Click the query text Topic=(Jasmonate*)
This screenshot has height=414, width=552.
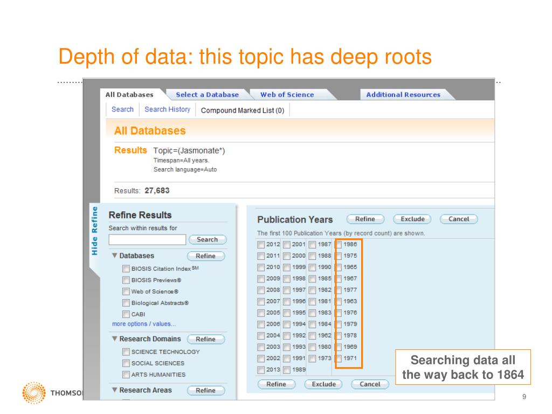189,151
